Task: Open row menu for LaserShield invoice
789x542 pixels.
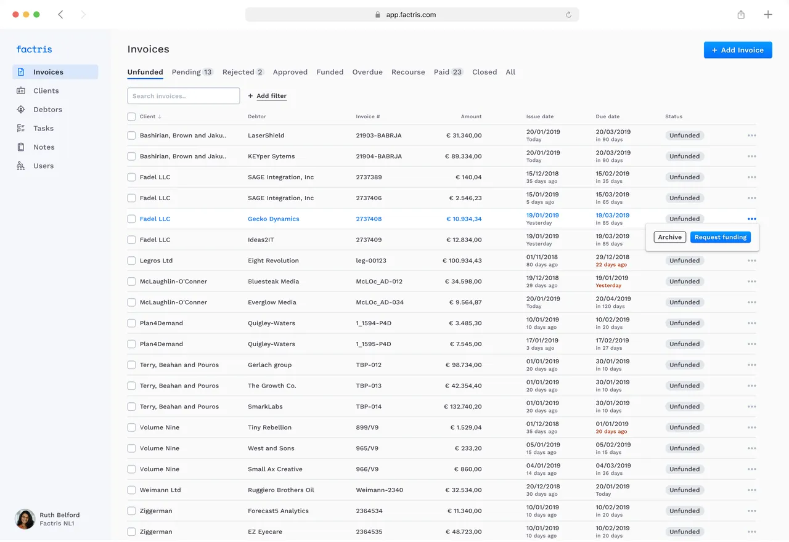Action: [x=751, y=135]
